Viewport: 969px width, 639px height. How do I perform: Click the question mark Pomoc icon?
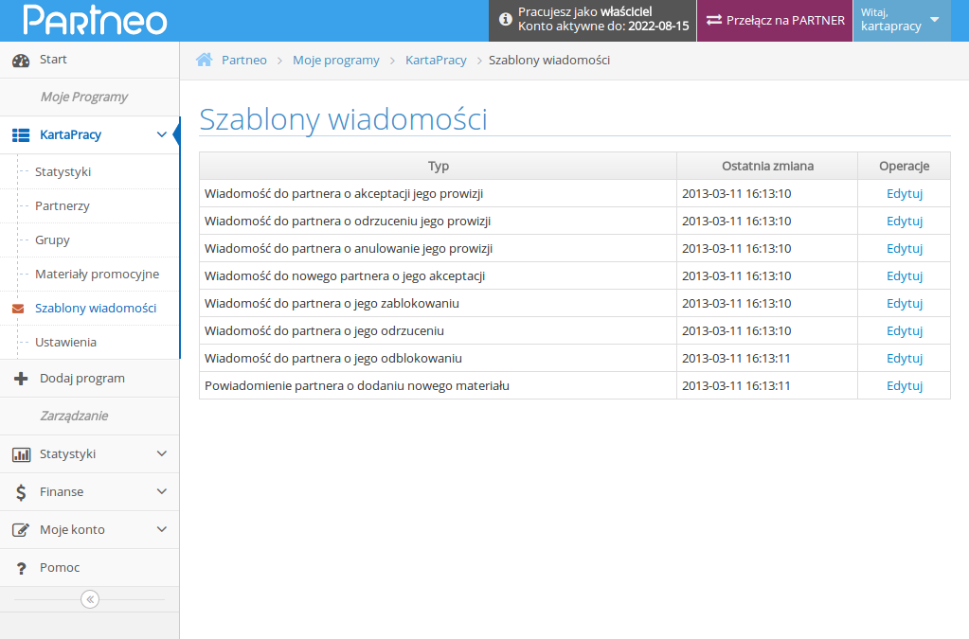pyautogui.click(x=21, y=568)
